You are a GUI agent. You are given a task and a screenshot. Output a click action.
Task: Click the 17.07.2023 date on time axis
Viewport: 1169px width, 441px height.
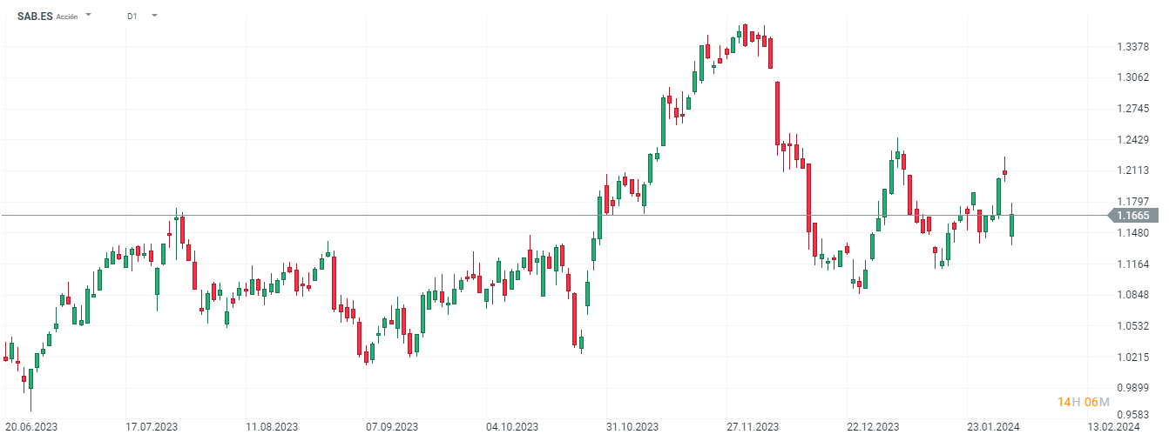[x=152, y=427]
